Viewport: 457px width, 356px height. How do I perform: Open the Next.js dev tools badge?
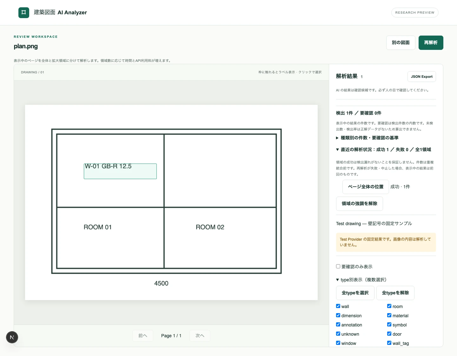tap(12, 337)
